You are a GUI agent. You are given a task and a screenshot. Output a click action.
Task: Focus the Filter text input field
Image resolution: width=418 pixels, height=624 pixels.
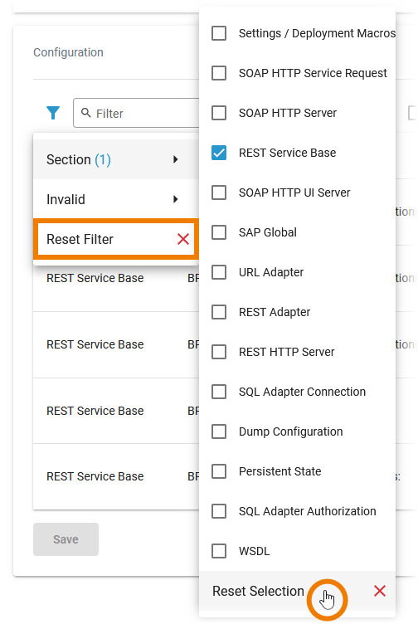(137, 113)
